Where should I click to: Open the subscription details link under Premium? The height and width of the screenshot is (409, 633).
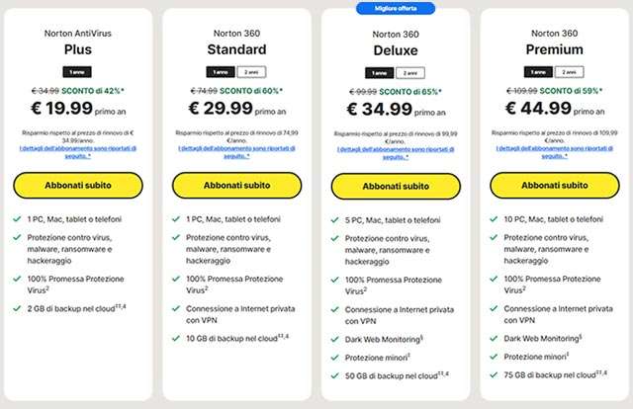pos(554,151)
